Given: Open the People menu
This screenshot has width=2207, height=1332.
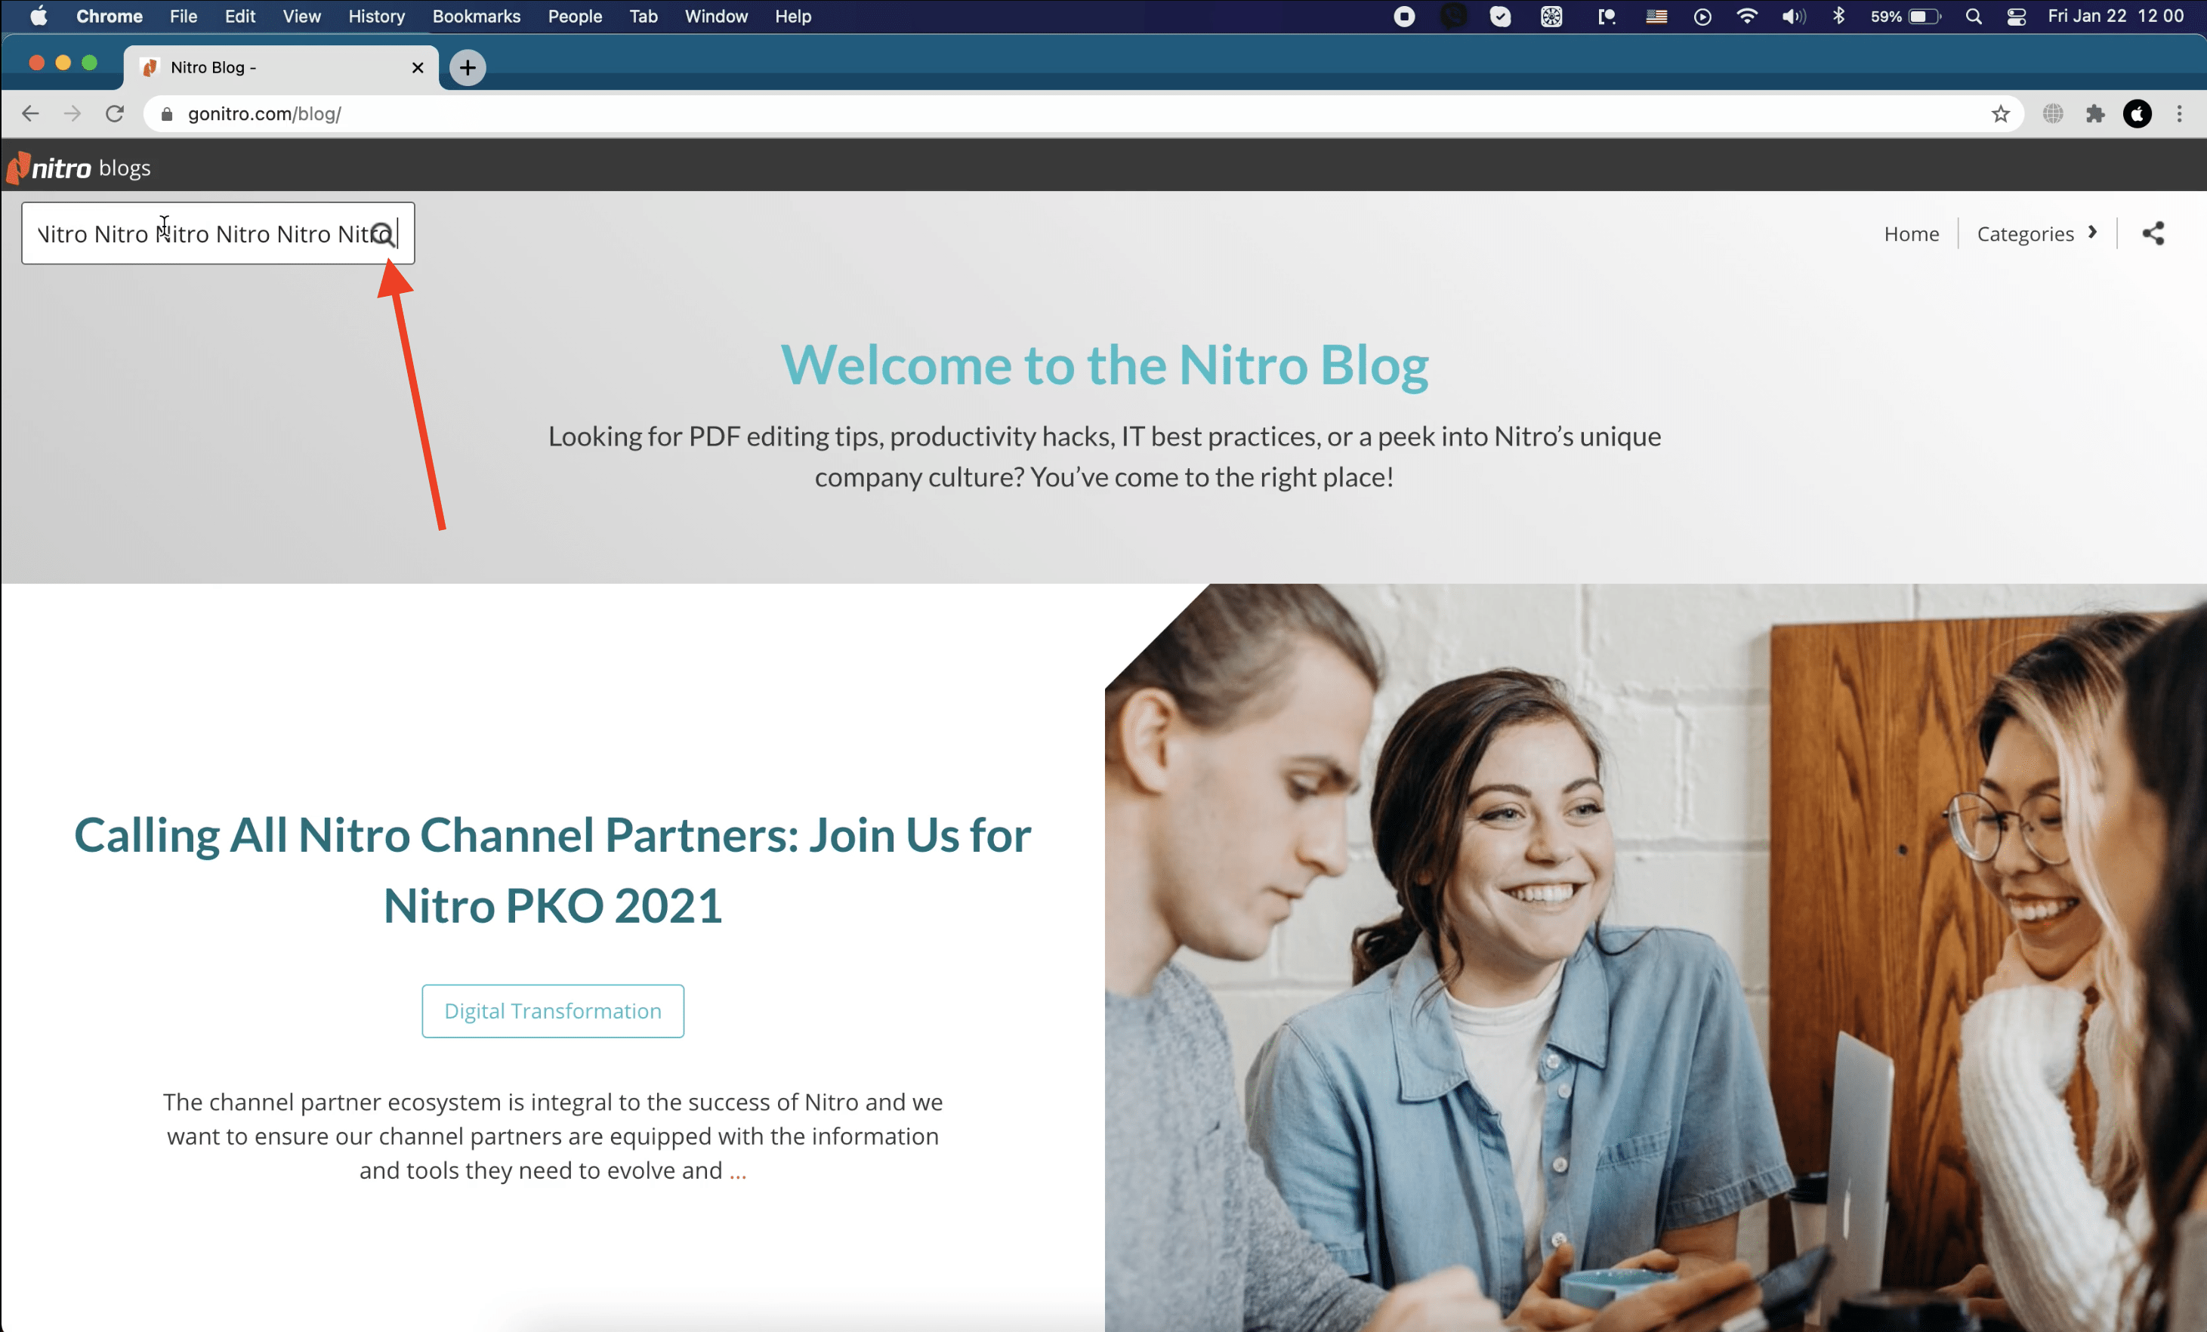Looking at the screenshot, I should 574,16.
